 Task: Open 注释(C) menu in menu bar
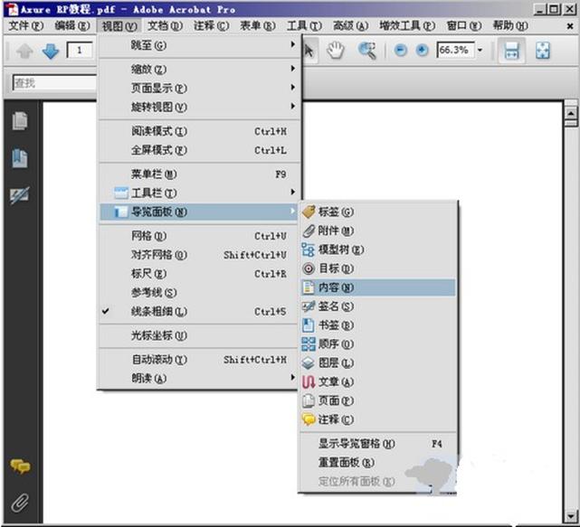point(211,26)
